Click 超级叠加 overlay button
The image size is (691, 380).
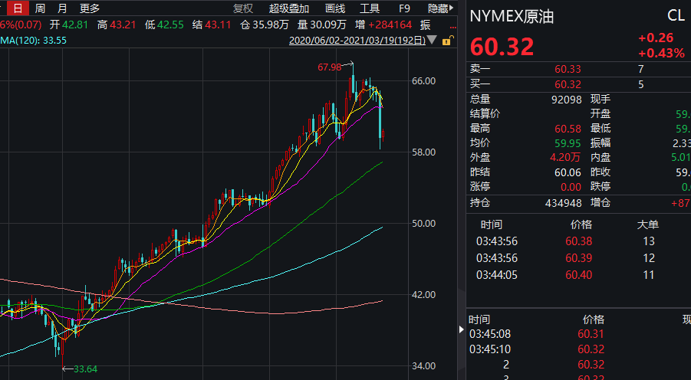click(289, 8)
